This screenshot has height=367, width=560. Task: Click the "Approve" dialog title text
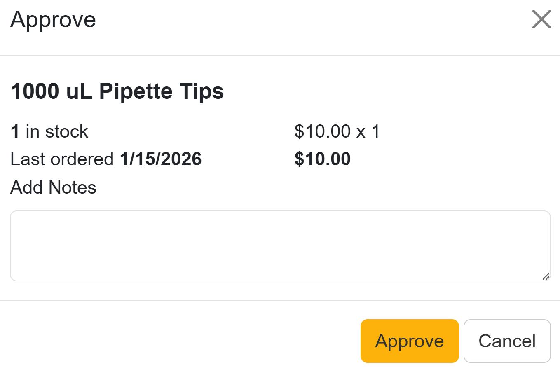[x=53, y=20]
